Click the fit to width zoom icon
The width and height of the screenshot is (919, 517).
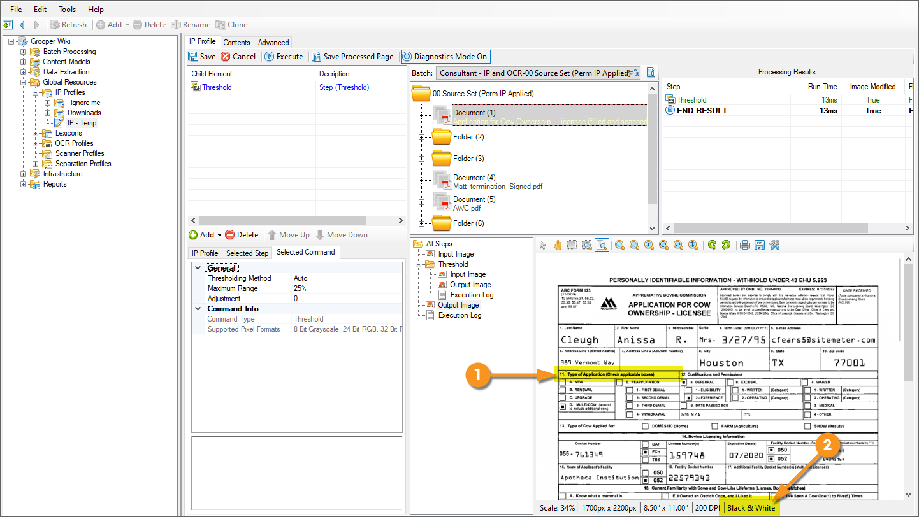678,245
